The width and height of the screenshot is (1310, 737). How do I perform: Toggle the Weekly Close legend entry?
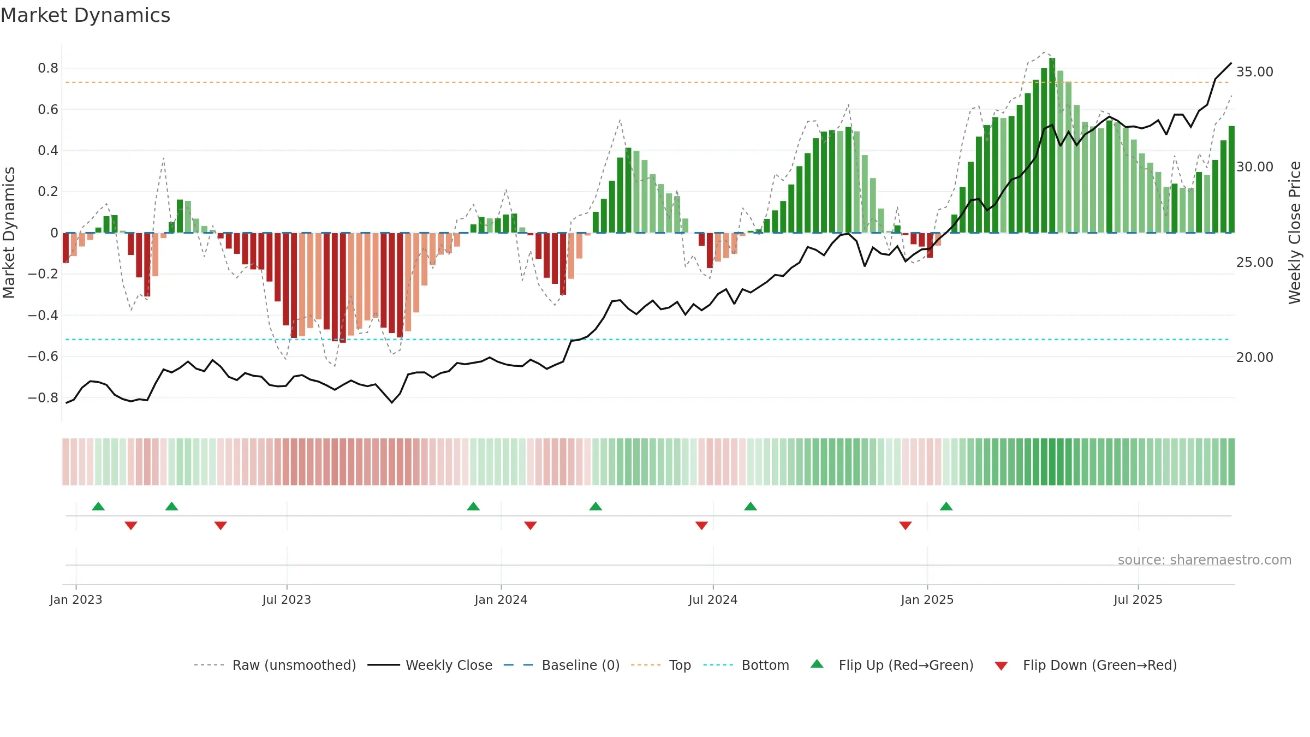pos(430,665)
